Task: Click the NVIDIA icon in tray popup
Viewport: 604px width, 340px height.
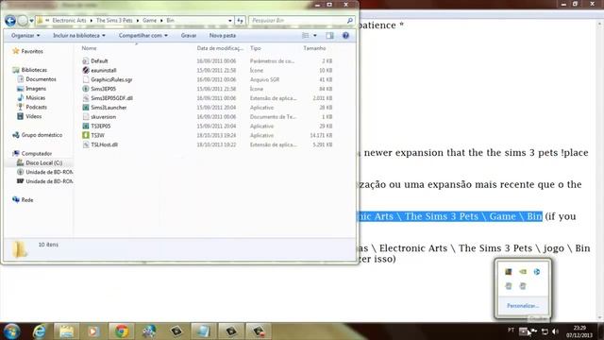Action: 523,272
